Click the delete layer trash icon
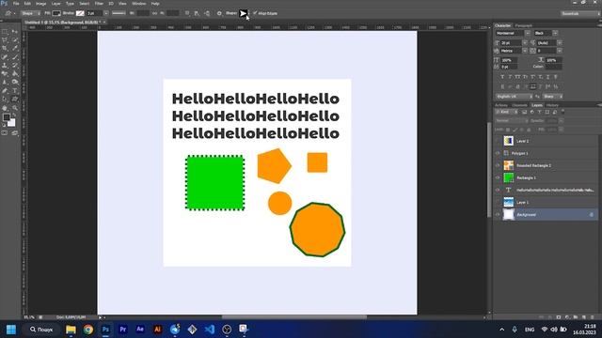Screen dimensions: 602x338 tap(593, 317)
